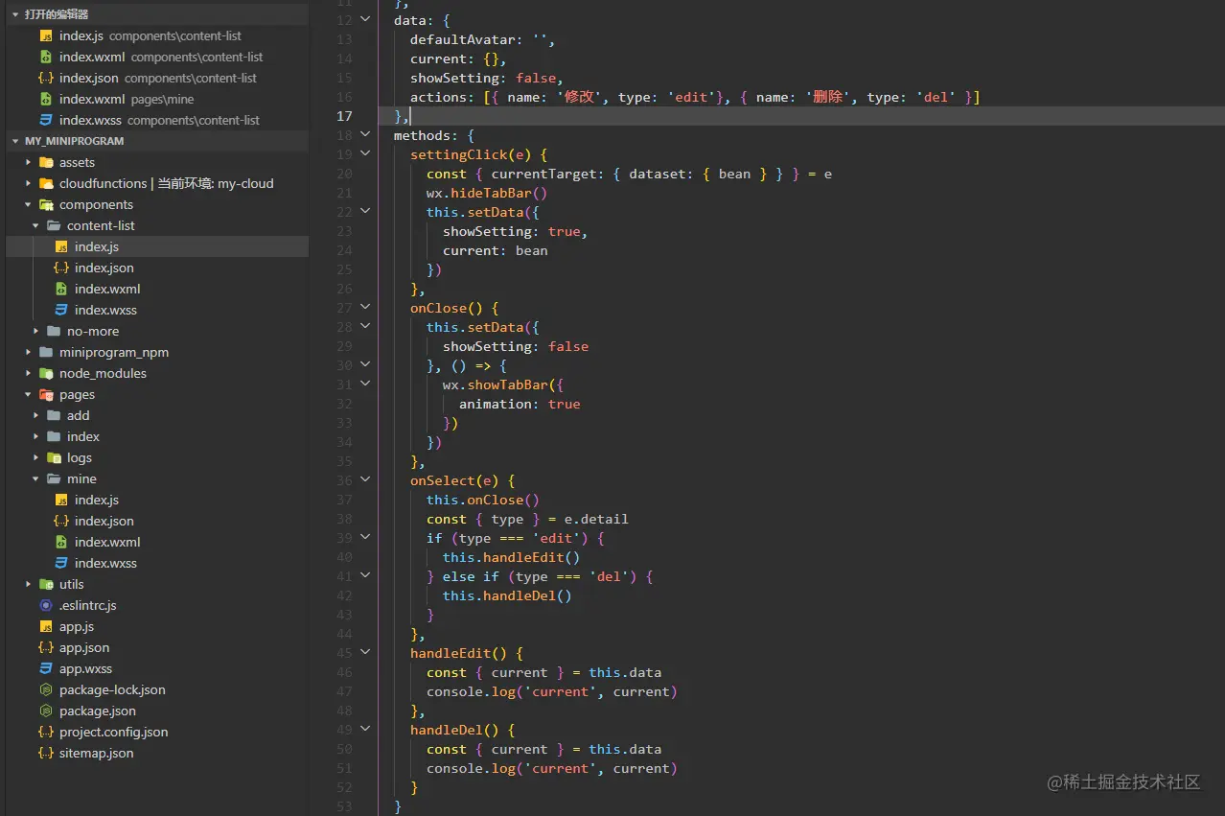Viewport: 1225px width, 816px height.
Task: Collapse the MY_MINIPROGRAM project root
Action: [x=16, y=141]
